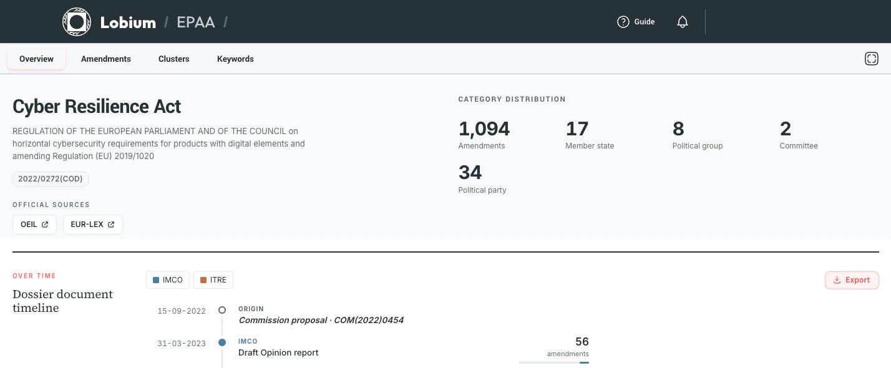Click the EPAA breadcrumb
Screen dimensions: 891x368
[196, 22]
